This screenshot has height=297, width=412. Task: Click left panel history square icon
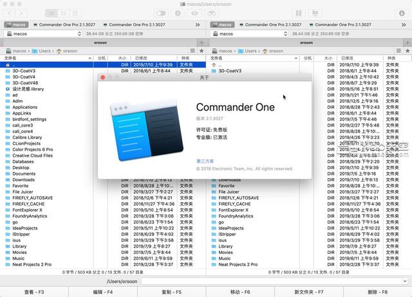[x=192, y=51]
